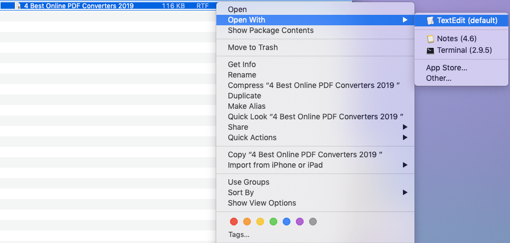
Task: Choose Move to Trash
Action: point(253,47)
